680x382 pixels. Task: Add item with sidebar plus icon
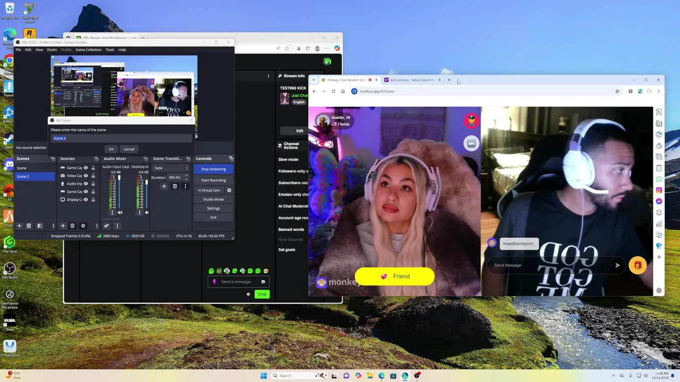(x=659, y=257)
